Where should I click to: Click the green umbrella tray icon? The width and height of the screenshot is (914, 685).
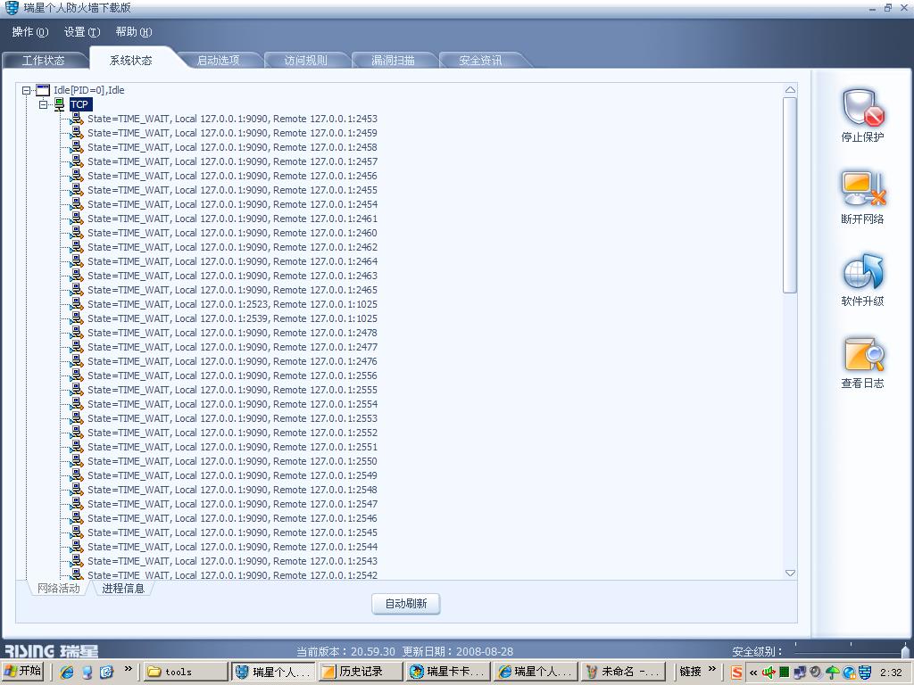click(833, 673)
